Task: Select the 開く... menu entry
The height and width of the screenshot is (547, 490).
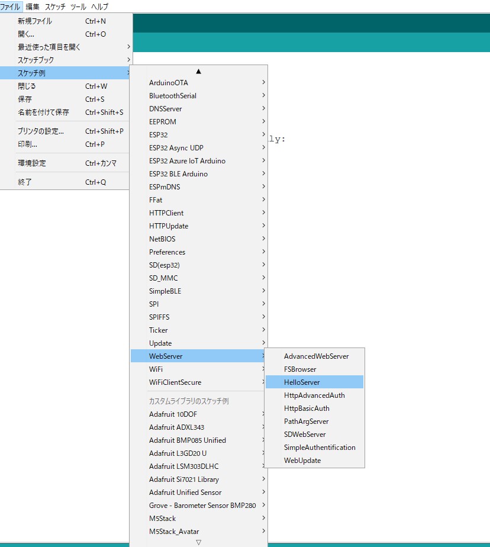Action: 66,34
